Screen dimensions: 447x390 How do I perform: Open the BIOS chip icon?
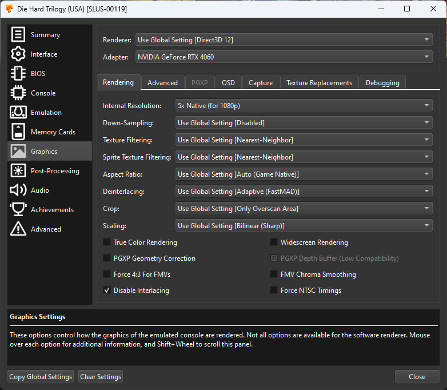18,73
